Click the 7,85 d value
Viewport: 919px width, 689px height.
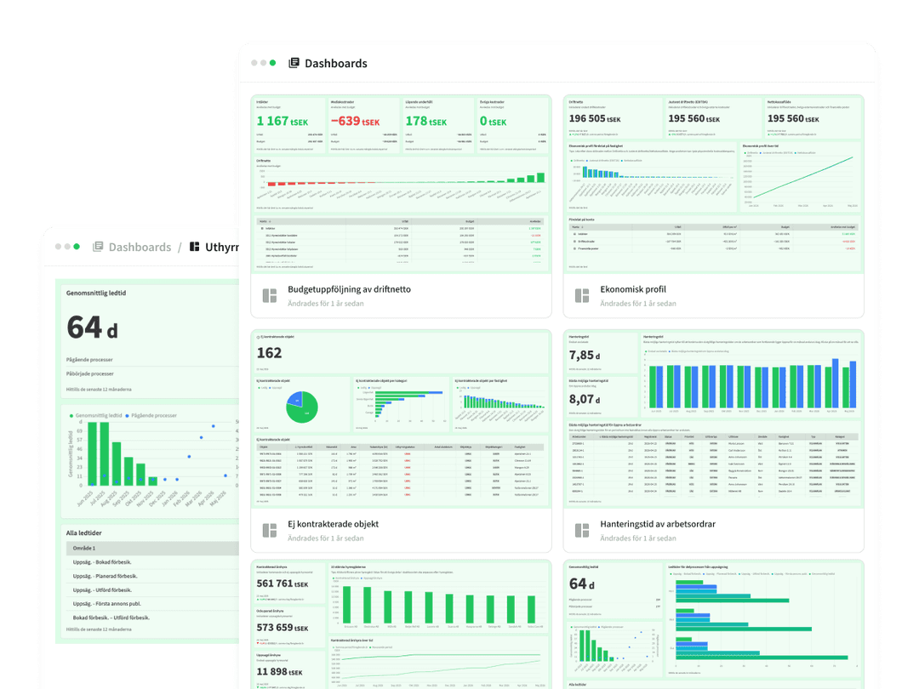(585, 355)
